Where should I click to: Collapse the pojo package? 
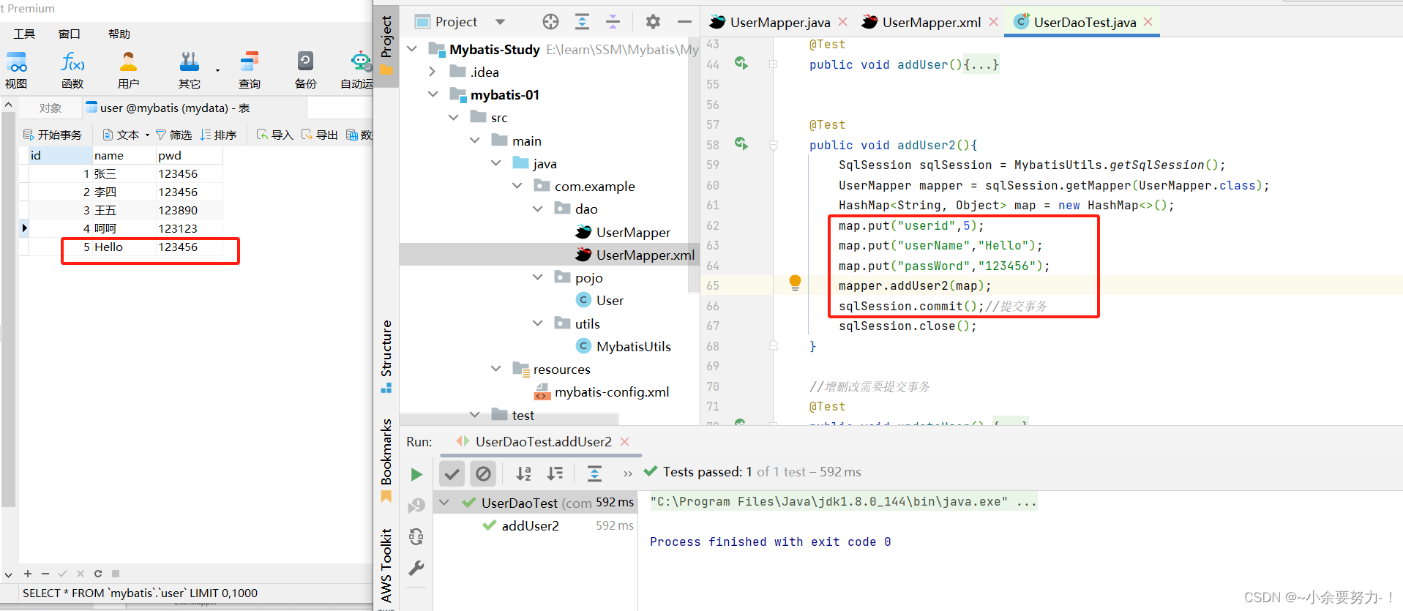(x=538, y=277)
